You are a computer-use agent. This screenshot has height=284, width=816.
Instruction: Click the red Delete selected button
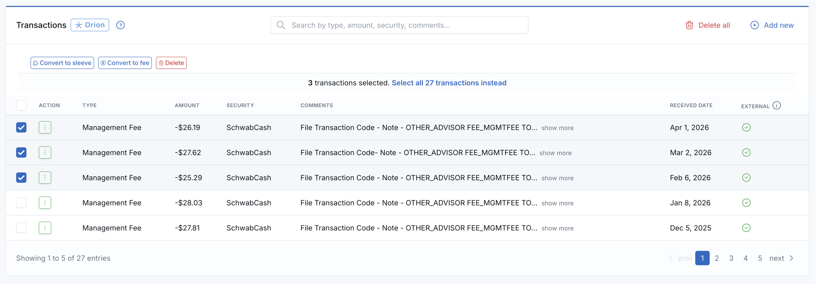171,63
